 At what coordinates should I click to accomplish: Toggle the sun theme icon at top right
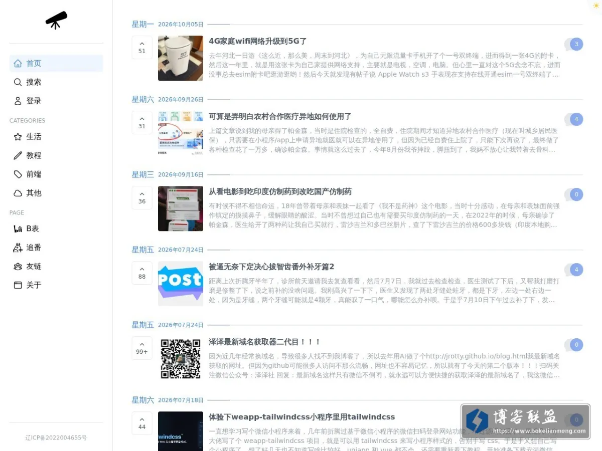pyautogui.click(x=596, y=5)
